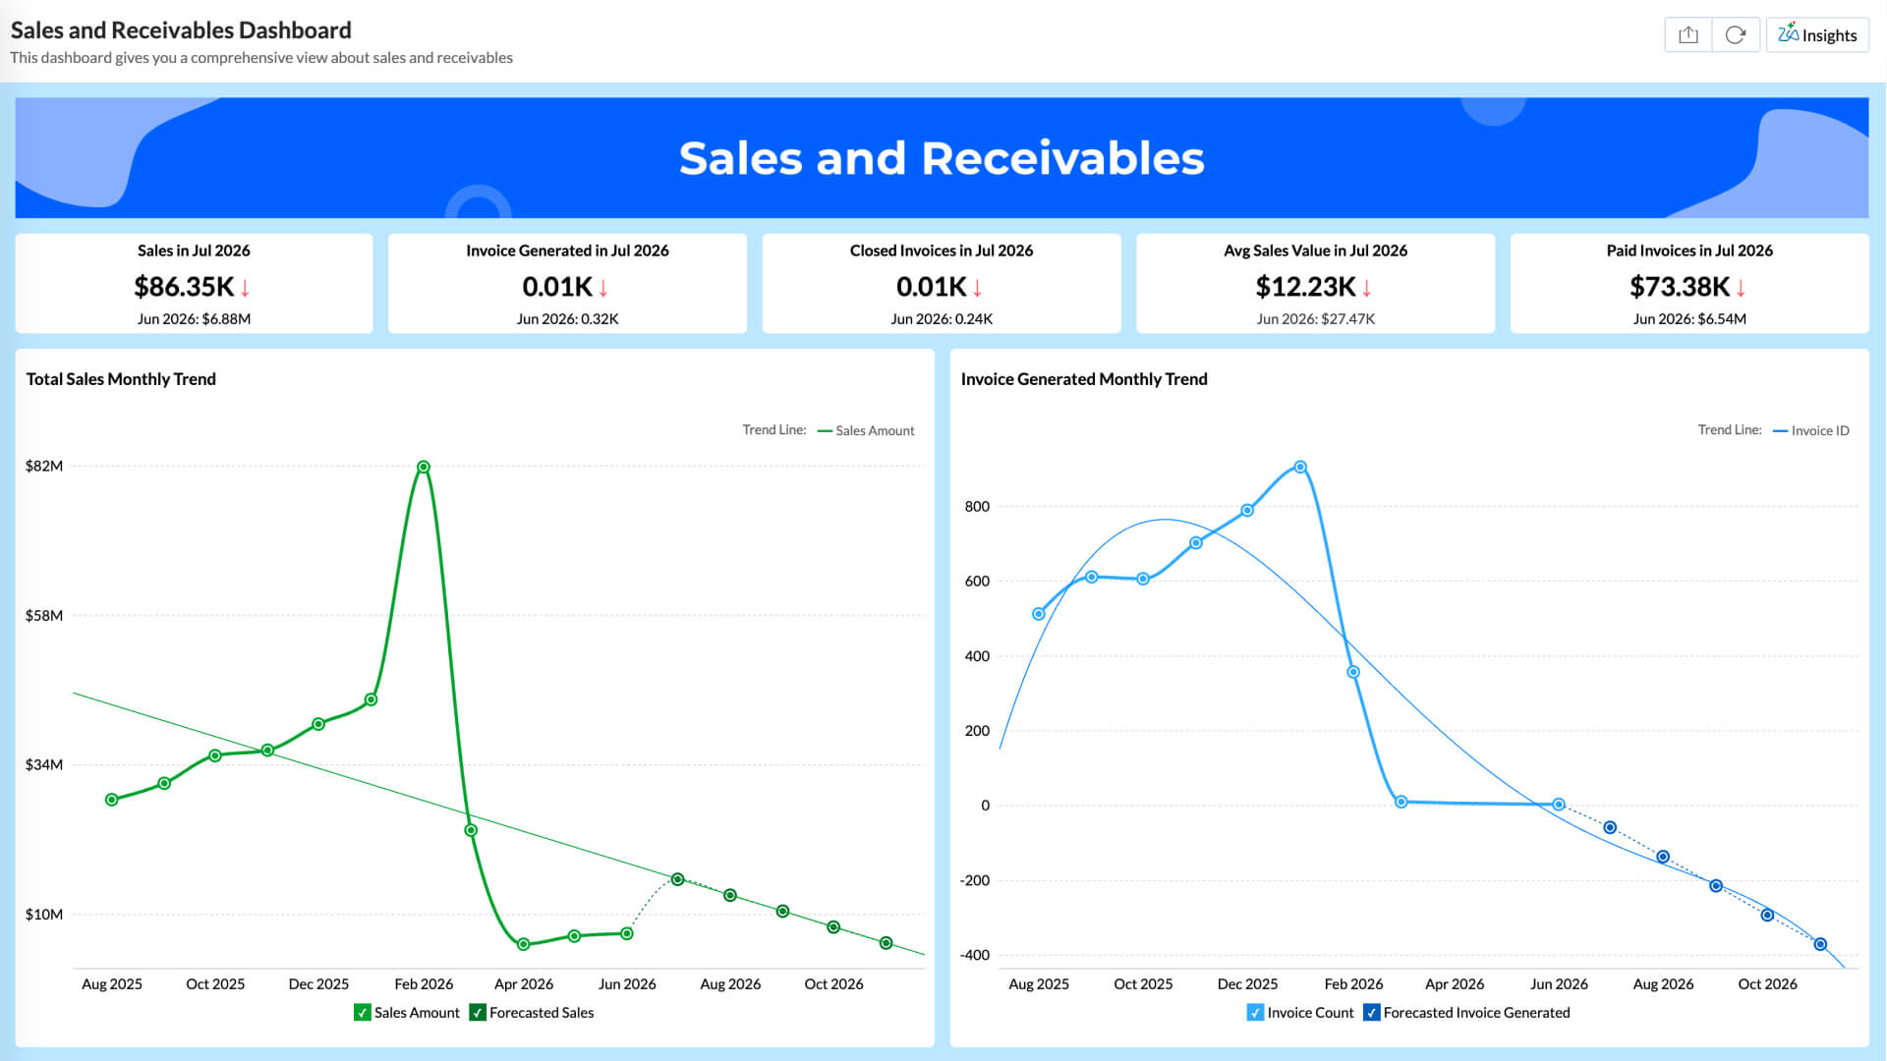Viewport: 1887px width, 1061px height.
Task: Click the Aug 2026 label on invoice chart axis
Action: (1663, 984)
